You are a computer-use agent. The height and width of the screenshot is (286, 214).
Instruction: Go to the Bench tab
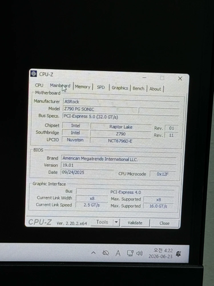138,89
